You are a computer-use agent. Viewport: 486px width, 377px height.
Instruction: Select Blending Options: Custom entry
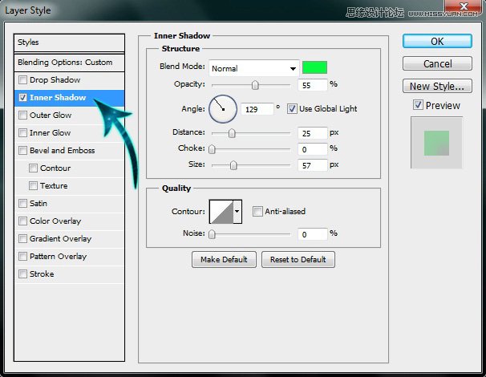tap(70, 63)
